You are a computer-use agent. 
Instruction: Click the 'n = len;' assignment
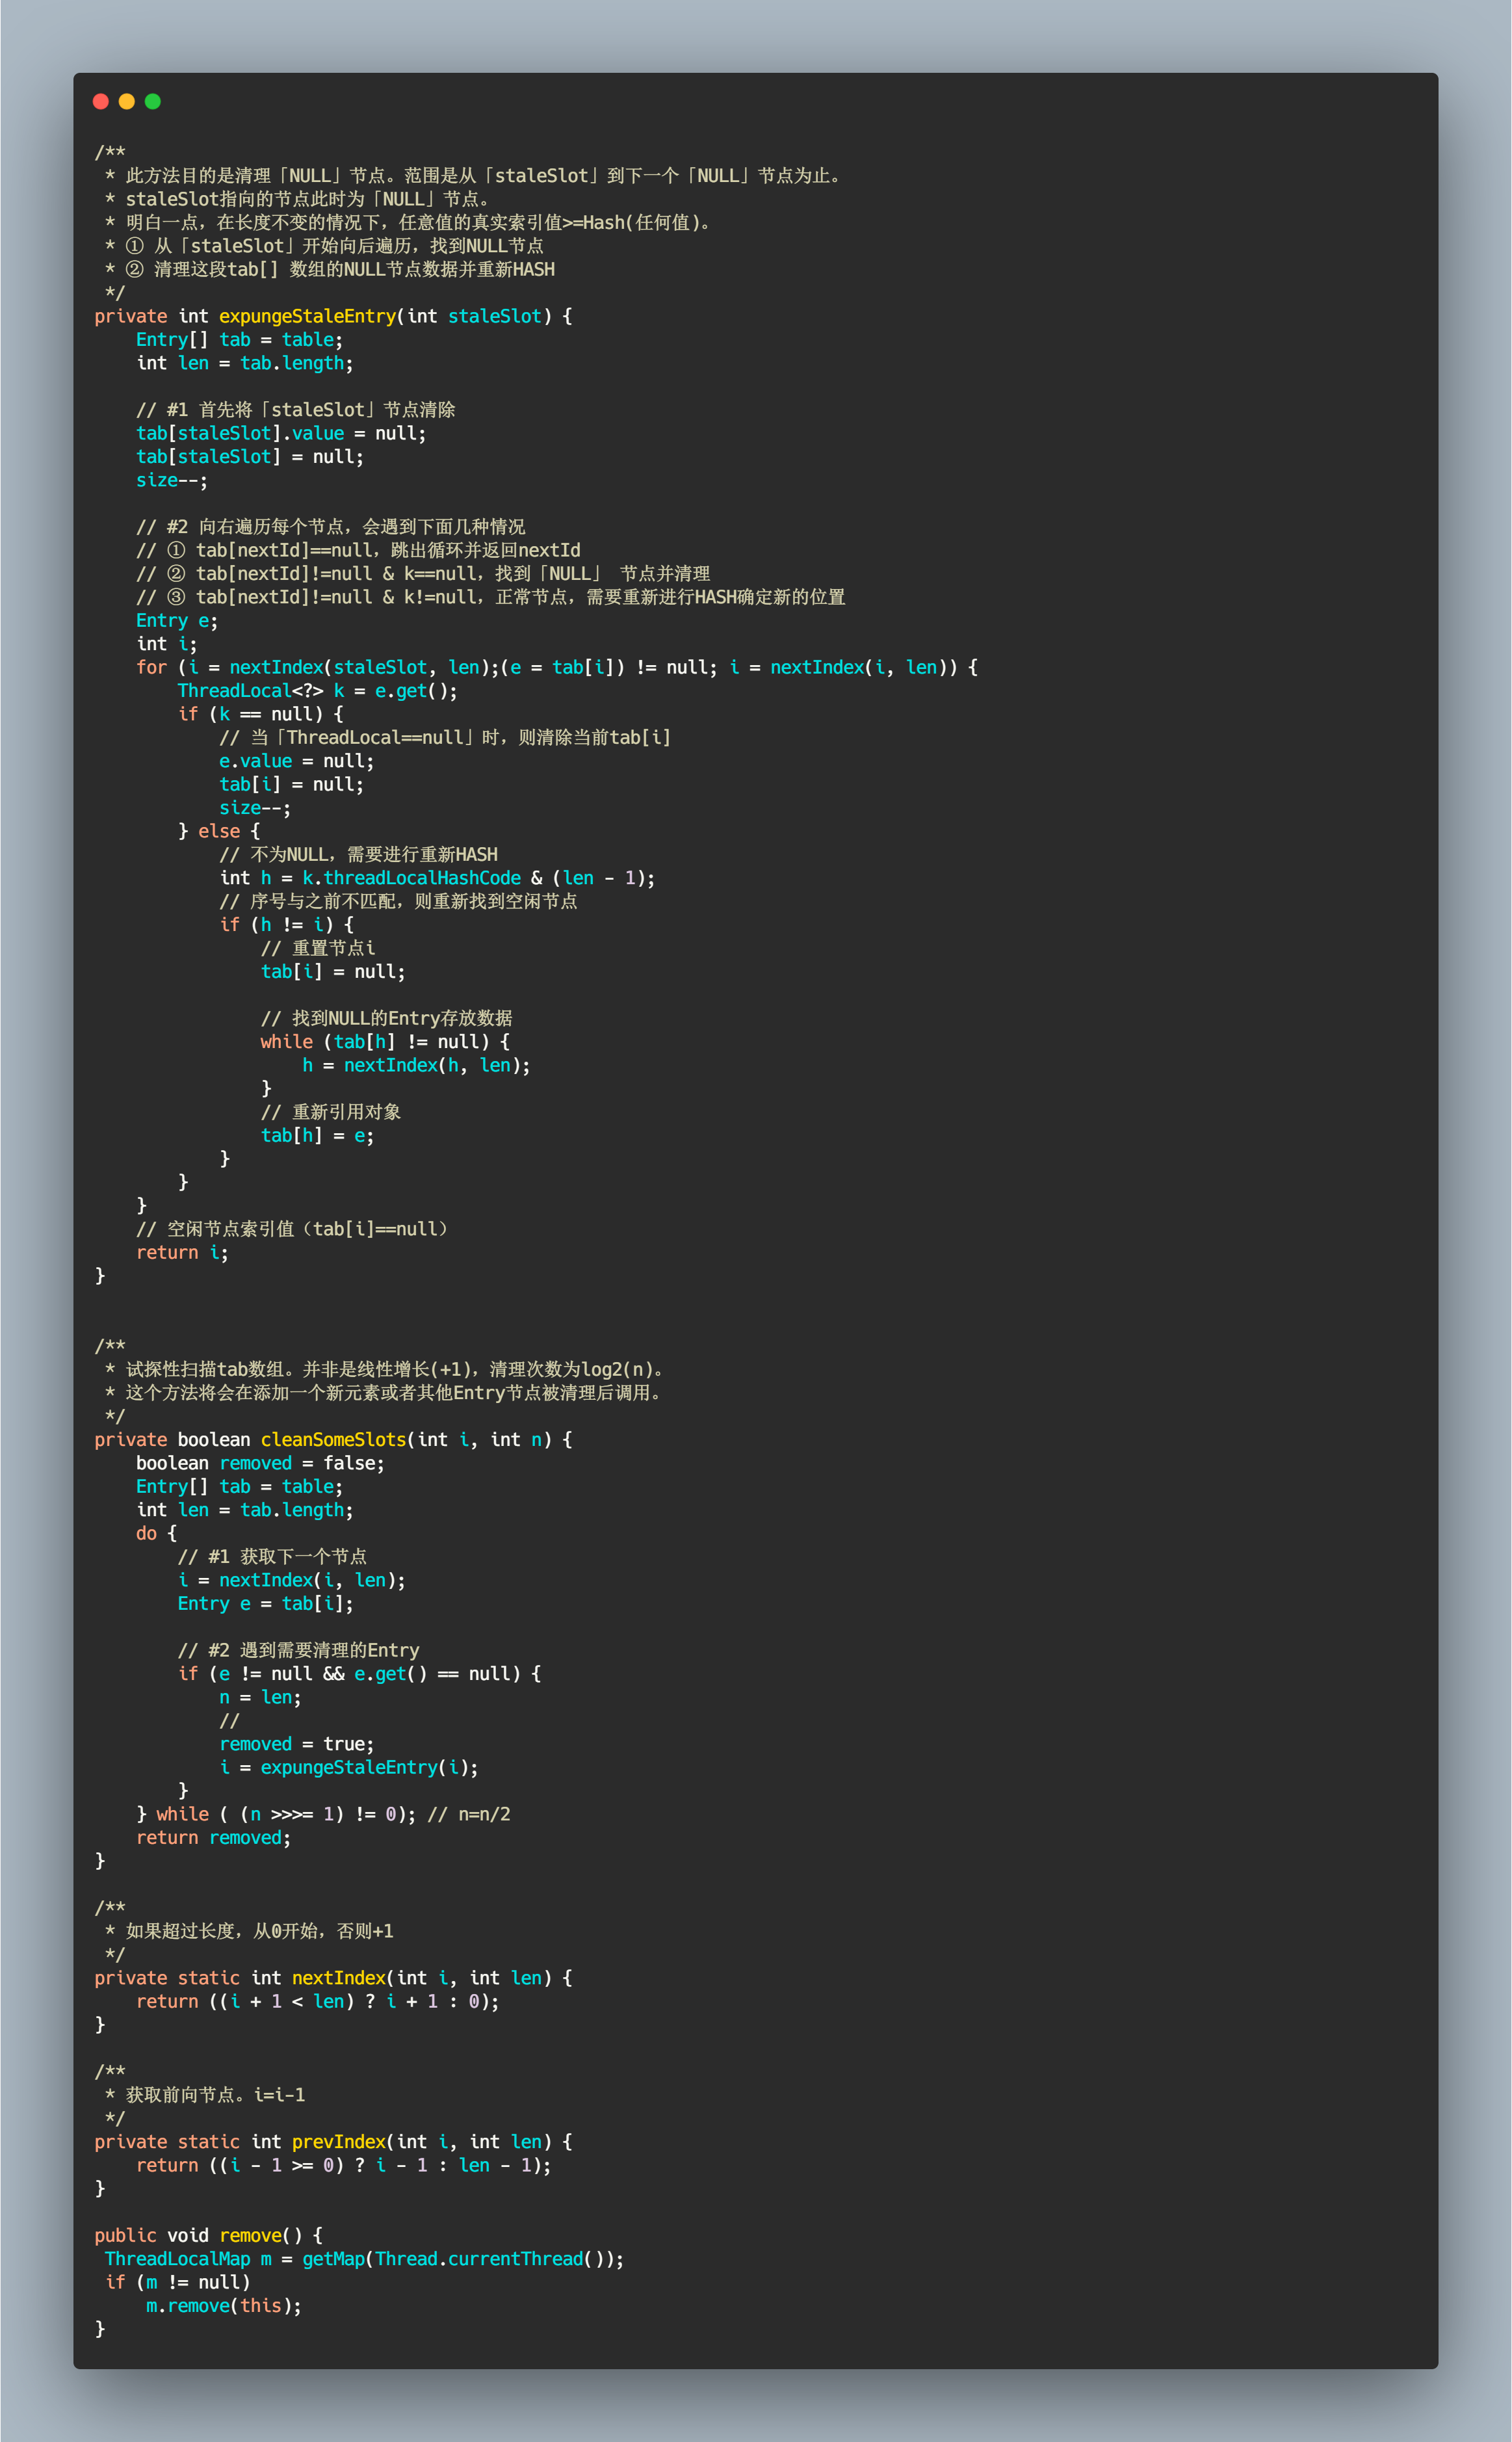[259, 1697]
